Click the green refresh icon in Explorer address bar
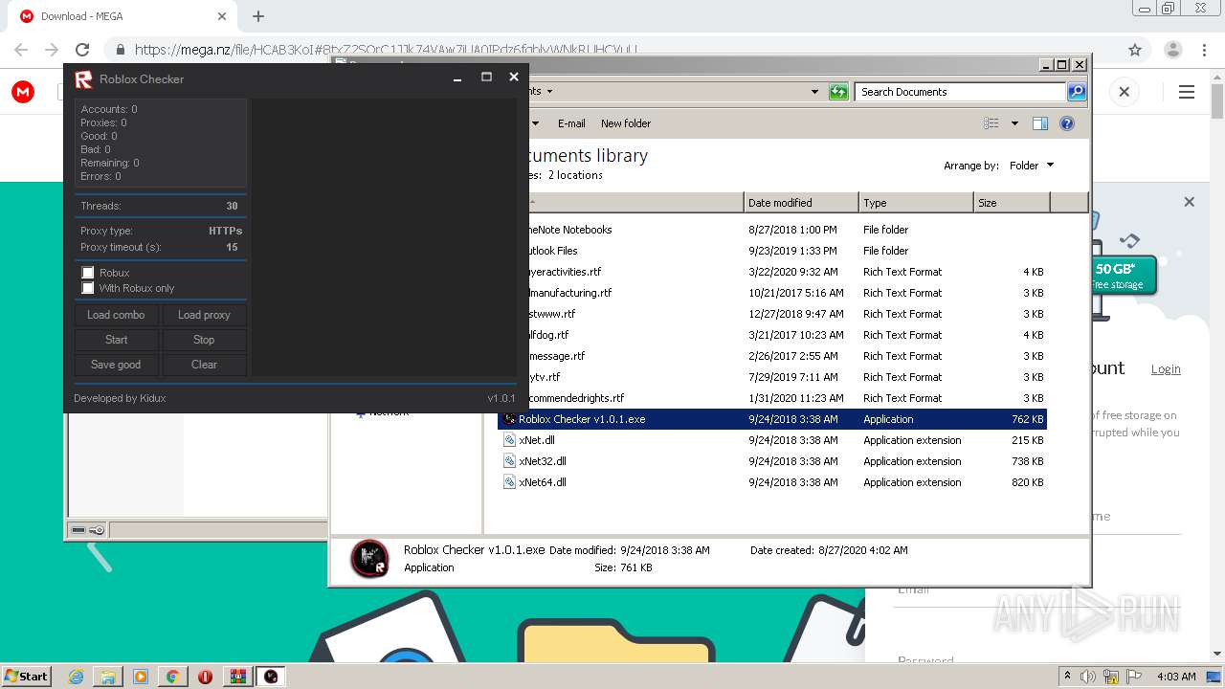1225x689 pixels. coord(838,92)
